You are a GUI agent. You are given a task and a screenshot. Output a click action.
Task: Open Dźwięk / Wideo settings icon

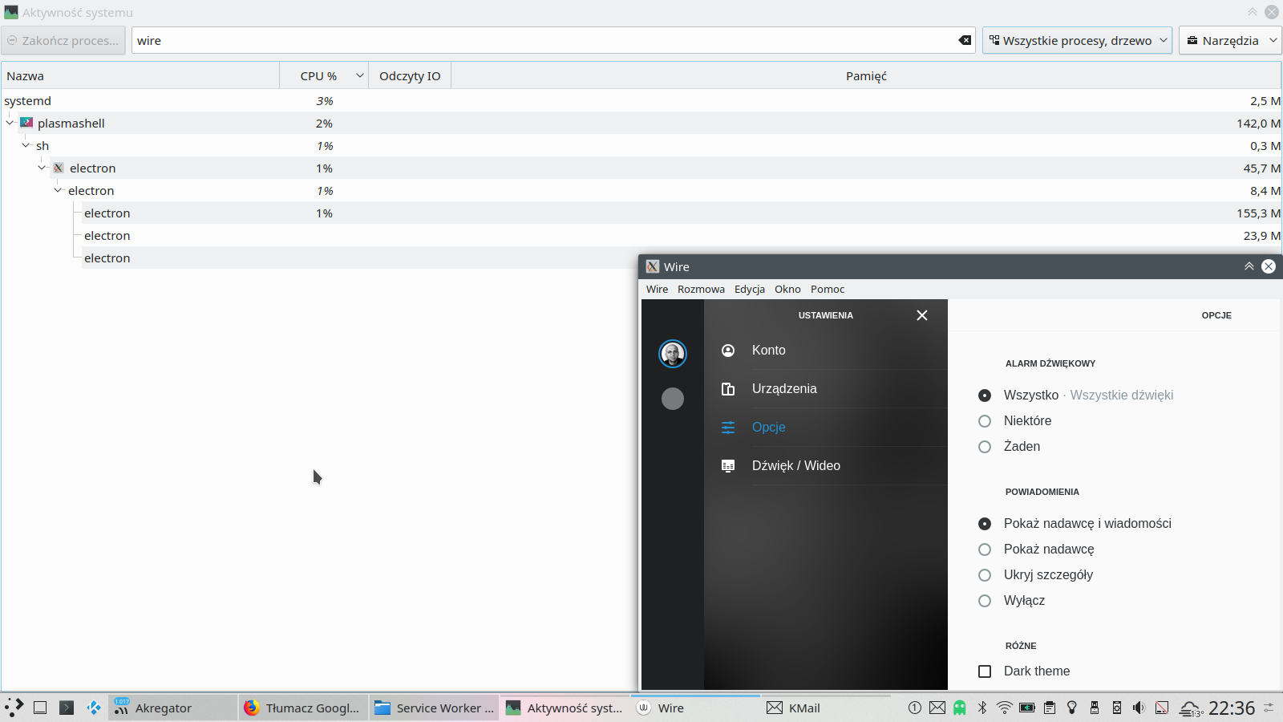(728, 465)
